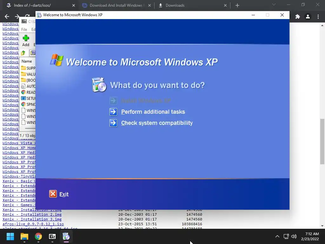This screenshot has width=325, height=244.
Task: Click the red X Exit icon
Action: 53,194
